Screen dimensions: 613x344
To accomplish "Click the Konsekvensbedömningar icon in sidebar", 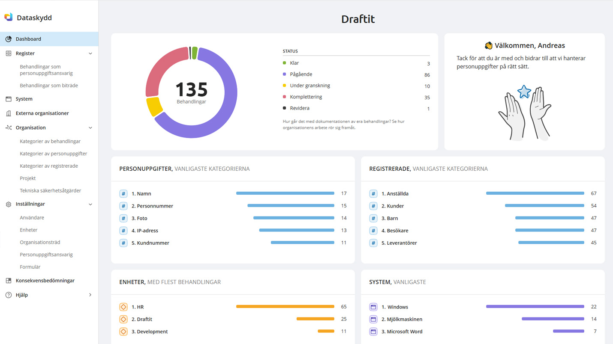I will pyautogui.click(x=9, y=281).
